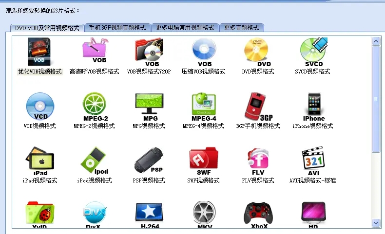This screenshot has width=385, height=234.
Task: Pick the MPEG-2 lime icon
Action: (94, 105)
